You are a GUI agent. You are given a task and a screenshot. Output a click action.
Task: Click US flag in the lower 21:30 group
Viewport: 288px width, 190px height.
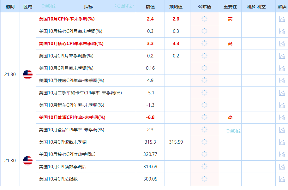(28, 161)
